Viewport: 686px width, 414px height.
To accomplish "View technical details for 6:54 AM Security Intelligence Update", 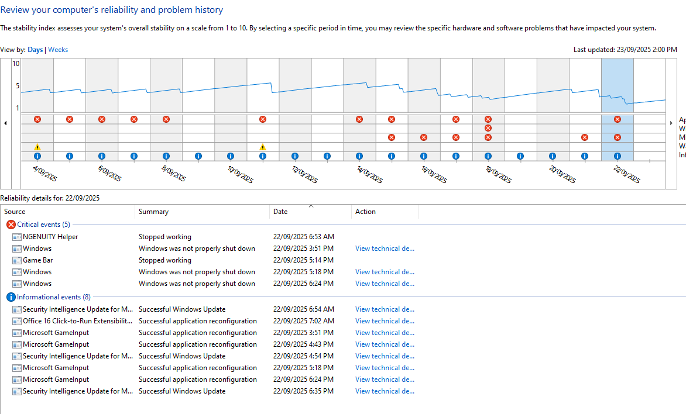I will (x=385, y=309).
